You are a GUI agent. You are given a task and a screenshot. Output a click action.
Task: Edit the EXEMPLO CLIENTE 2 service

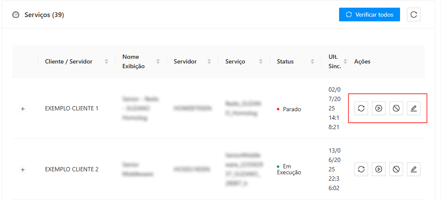pyautogui.click(x=414, y=169)
